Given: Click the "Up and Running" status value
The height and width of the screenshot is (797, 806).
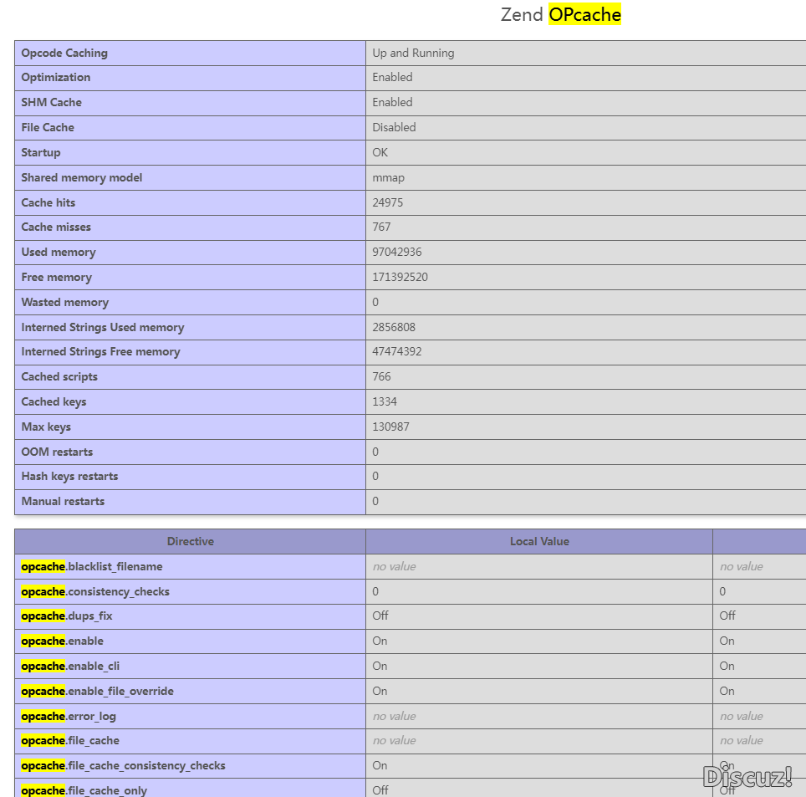Looking at the screenshot, I should click(x=413, y=53).
